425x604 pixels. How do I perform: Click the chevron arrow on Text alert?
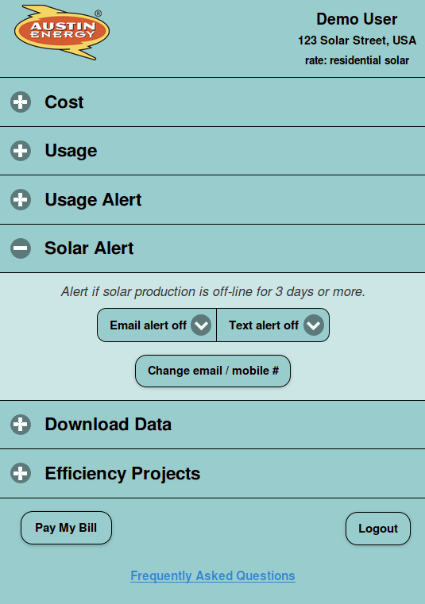tap(314, 325)
